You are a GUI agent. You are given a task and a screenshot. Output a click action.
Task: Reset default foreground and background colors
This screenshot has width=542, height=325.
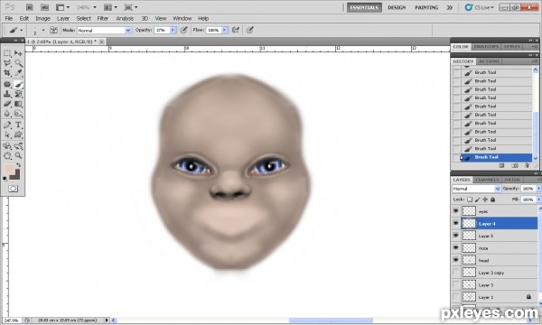coord(5,179)
